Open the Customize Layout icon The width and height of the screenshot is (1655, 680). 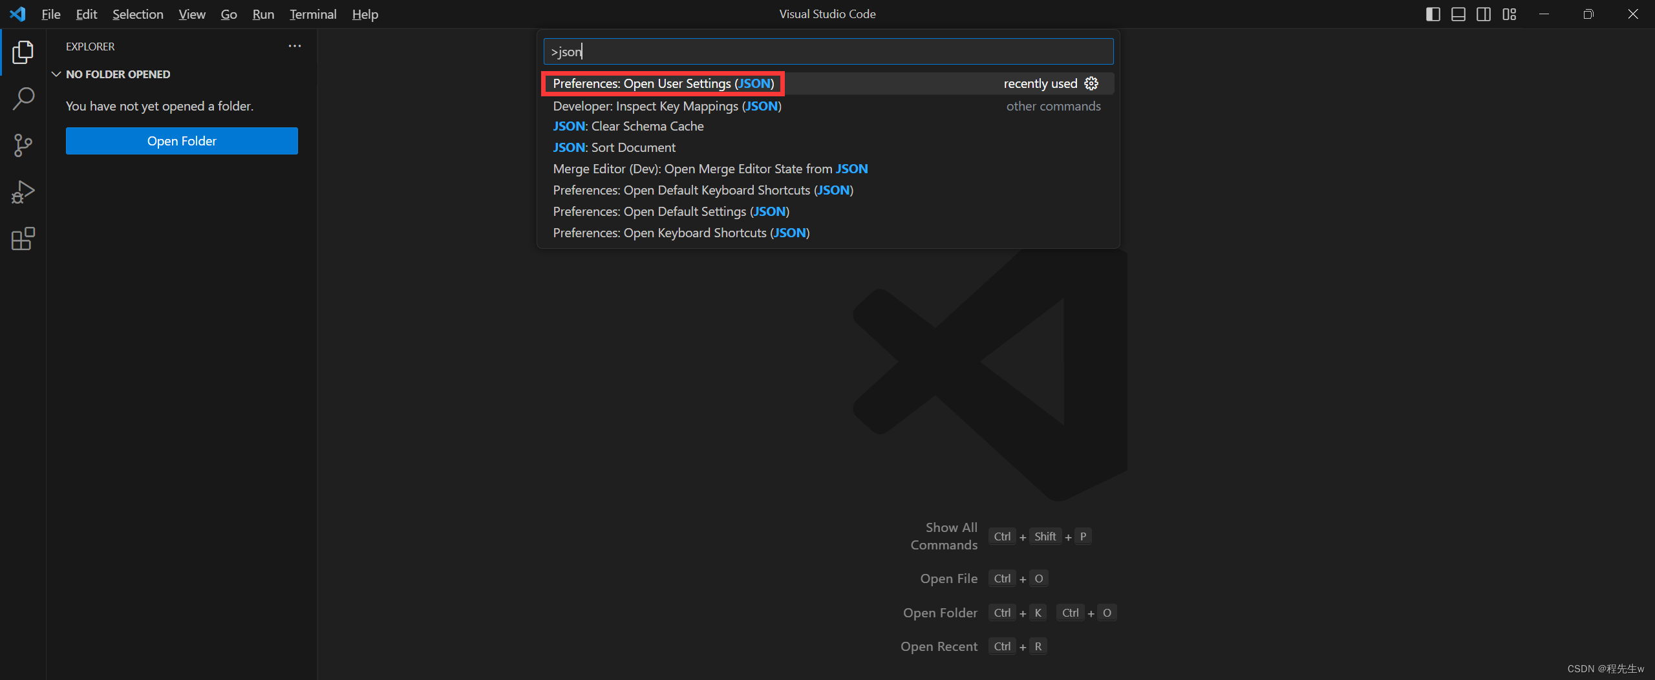click(x=1509, y=14)
